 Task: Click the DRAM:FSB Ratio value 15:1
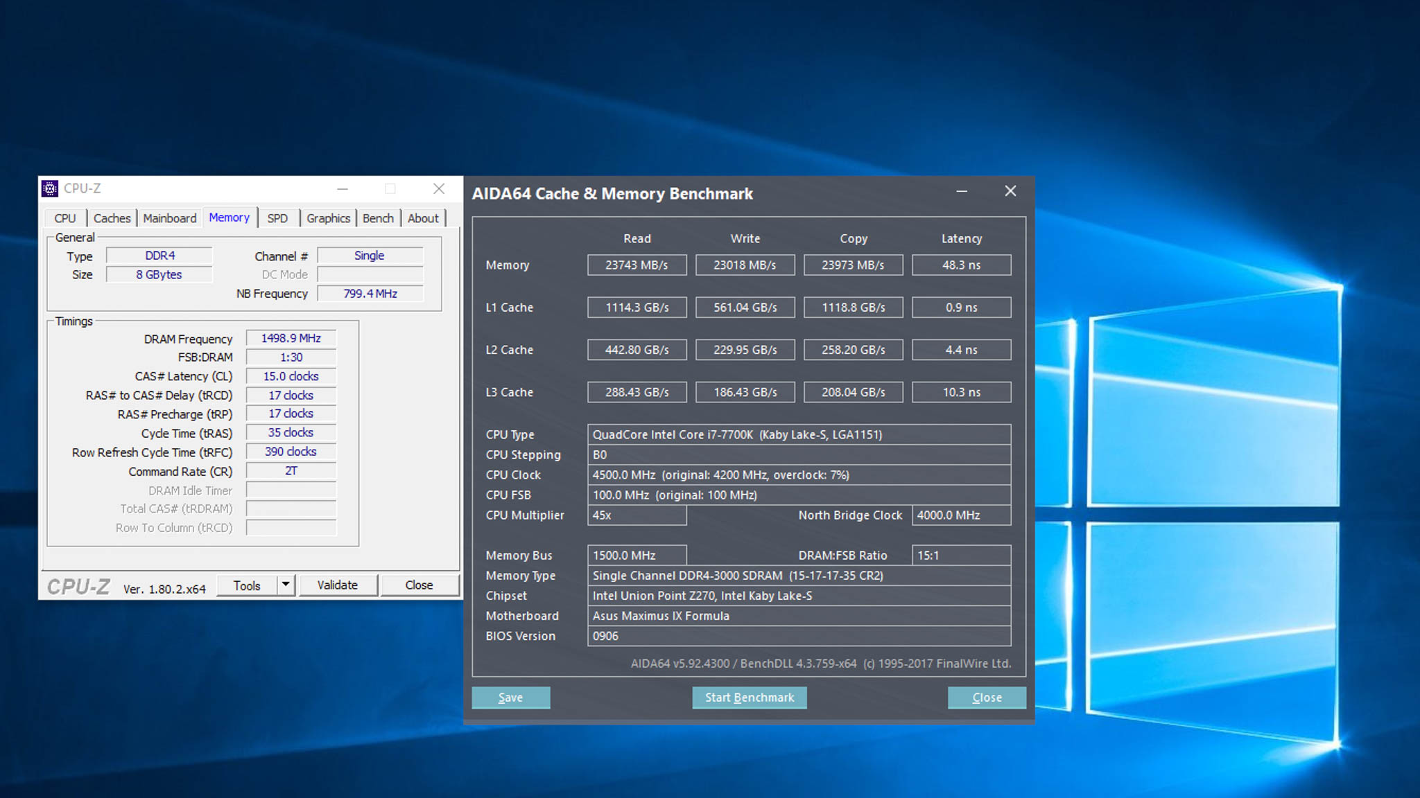962,556
